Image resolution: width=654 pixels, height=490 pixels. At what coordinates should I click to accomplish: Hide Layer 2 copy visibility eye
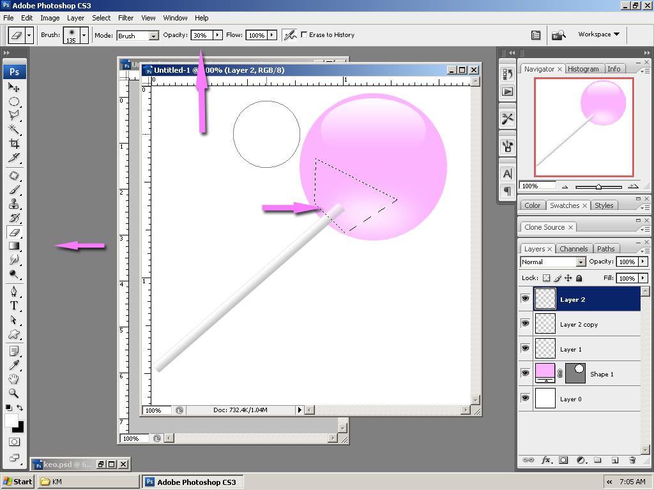point(526,323)
